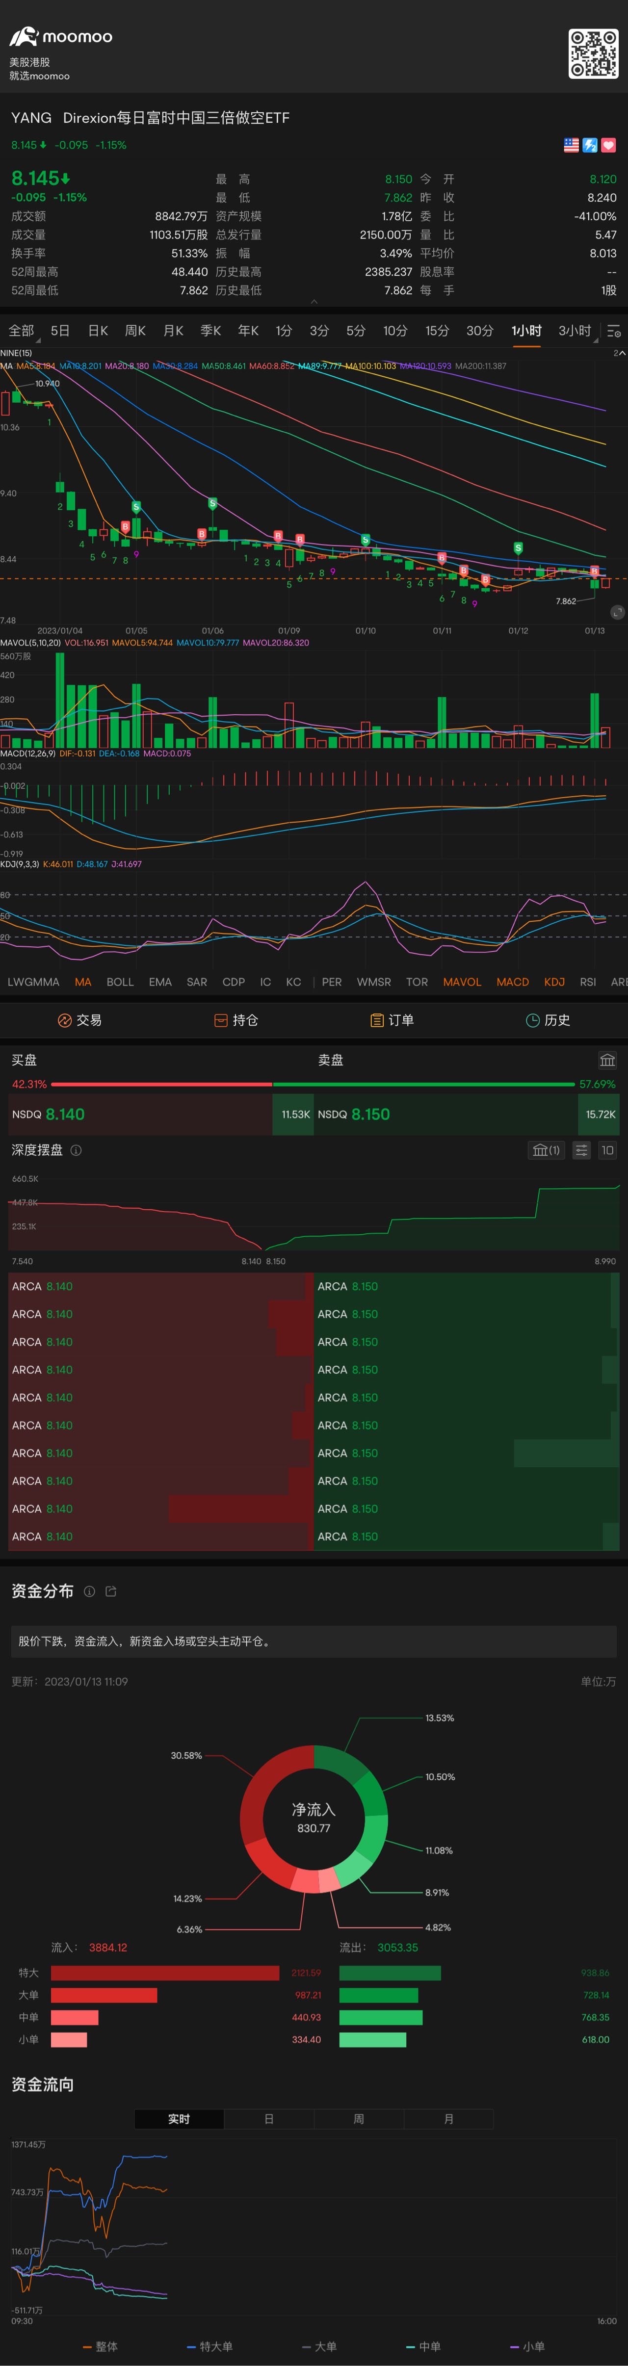Toggle the 特大单 legend series
628x2366 pixels.
(209, 2347)
